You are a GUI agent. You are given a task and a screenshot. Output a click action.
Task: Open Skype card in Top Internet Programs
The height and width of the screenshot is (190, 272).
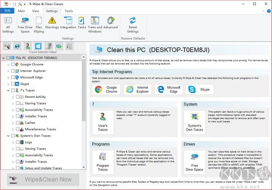click(x=199, y=89)
